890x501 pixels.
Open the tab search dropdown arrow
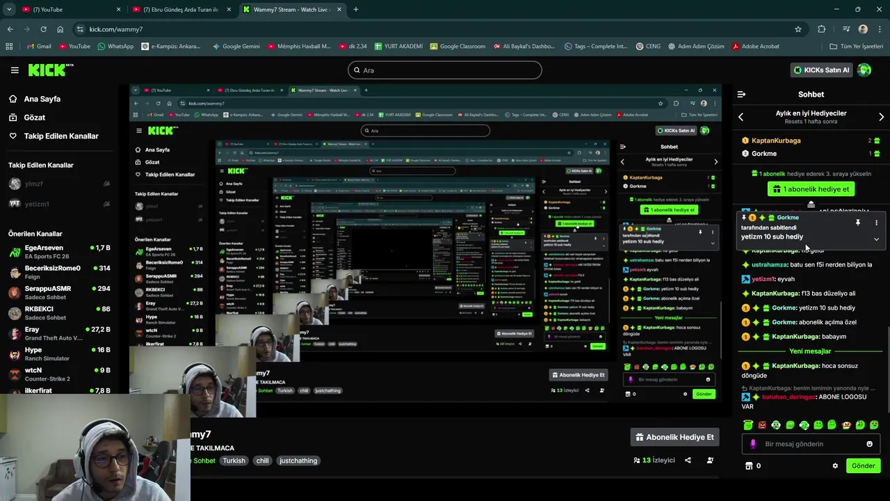pyautogui.click(x=10, y=10)
